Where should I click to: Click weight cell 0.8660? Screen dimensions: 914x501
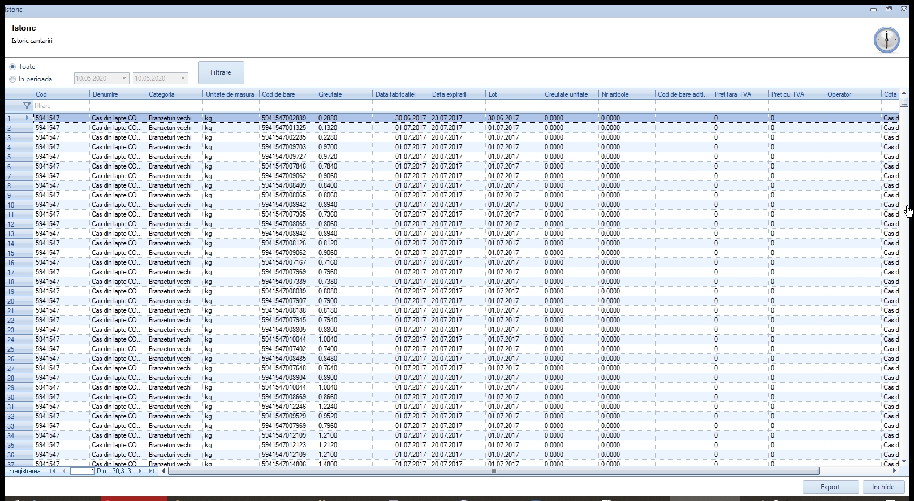pyautogui.click(x=344, y=397)
